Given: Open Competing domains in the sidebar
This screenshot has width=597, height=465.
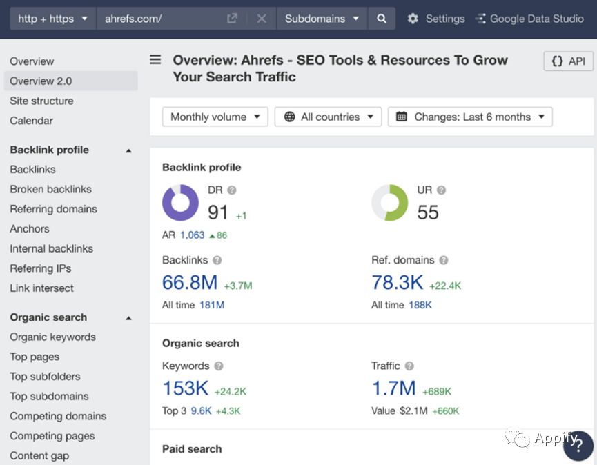Looking at the screenshot, I should [58, 416].
